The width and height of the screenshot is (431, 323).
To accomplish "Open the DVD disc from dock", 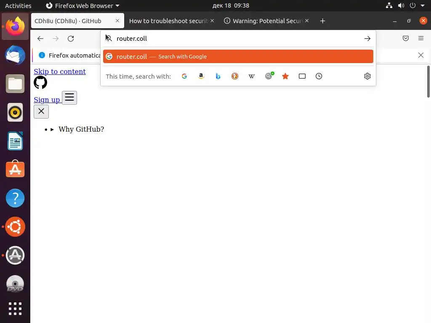I will [x=15, y=284].
